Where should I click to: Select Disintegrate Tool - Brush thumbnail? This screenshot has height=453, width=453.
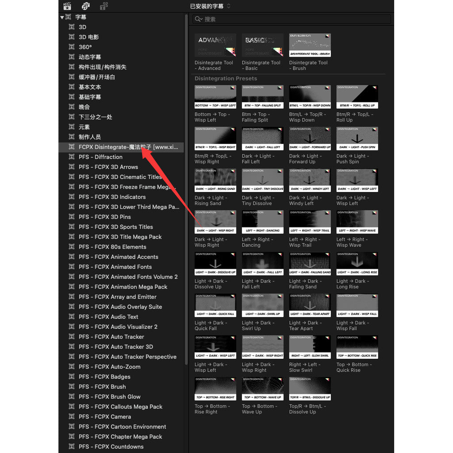point(310,45)
